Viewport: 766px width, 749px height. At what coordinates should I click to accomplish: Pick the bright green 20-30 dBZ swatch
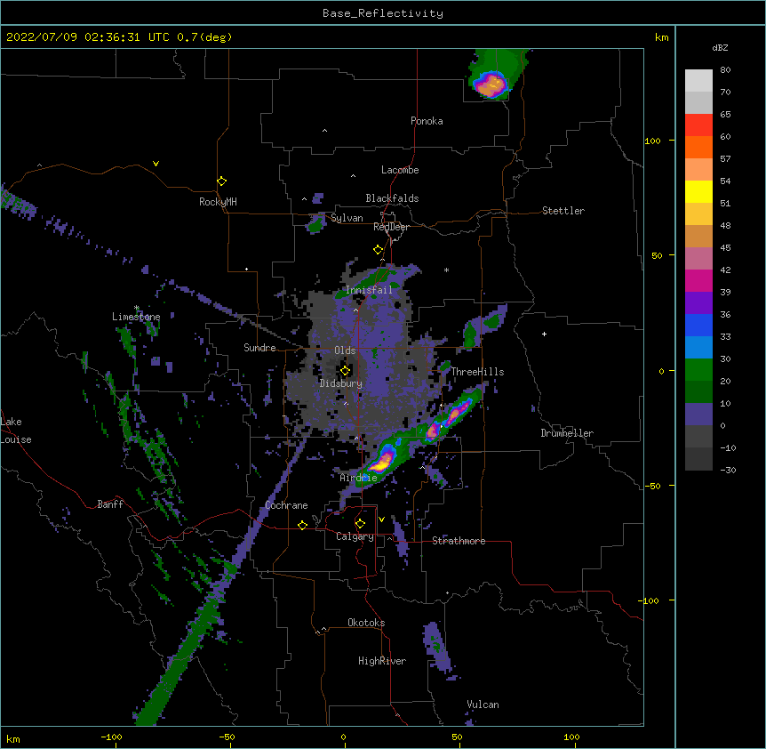coord(698,370)
